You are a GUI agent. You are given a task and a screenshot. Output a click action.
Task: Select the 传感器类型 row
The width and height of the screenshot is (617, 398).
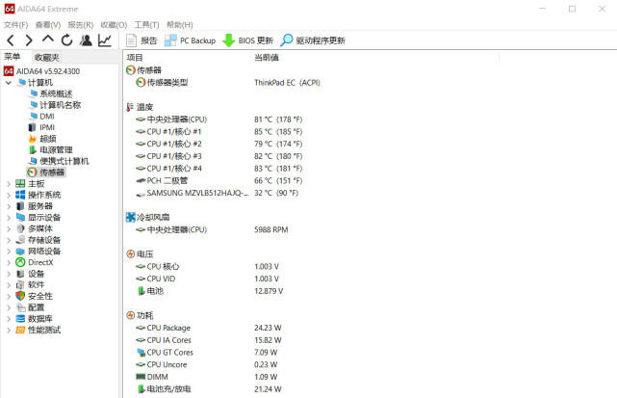point(228,82)
